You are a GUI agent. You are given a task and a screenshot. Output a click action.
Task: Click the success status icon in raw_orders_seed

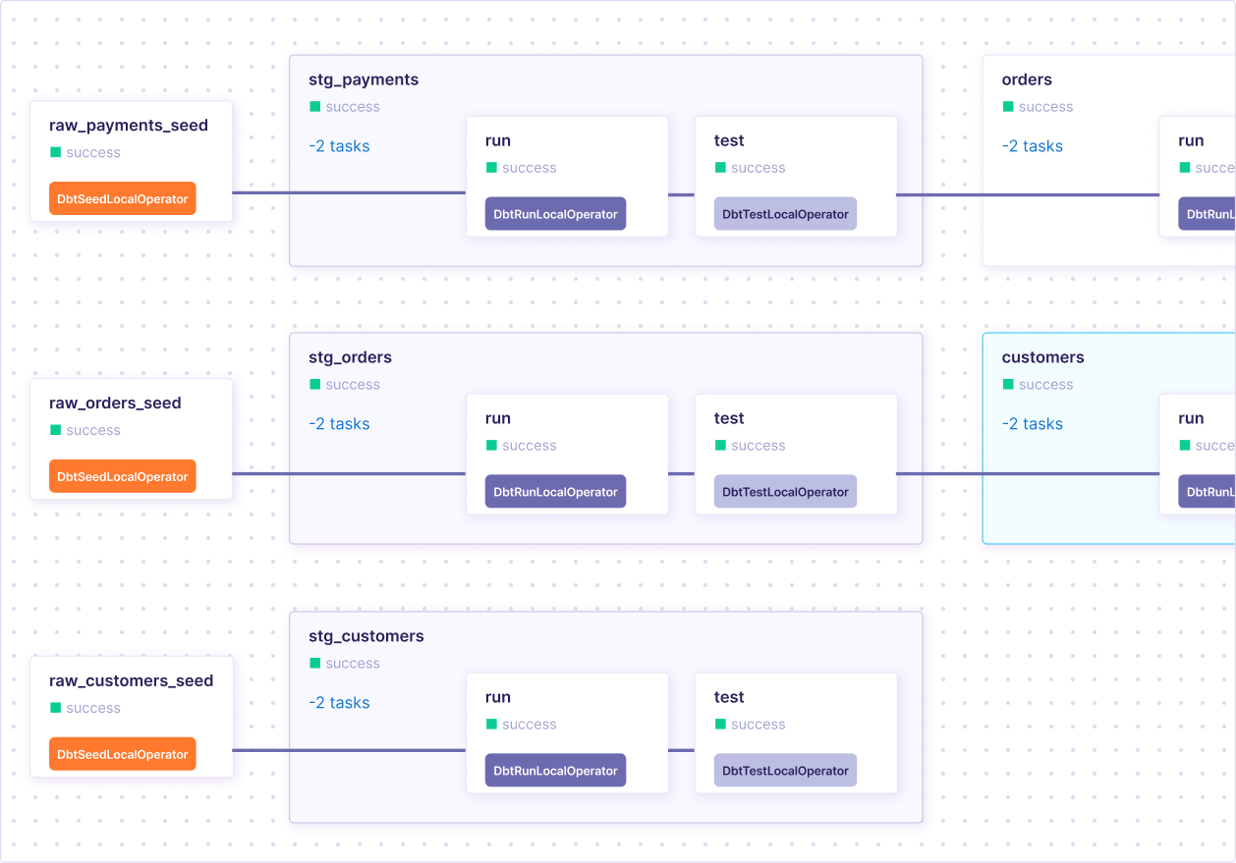click(55, 430)
